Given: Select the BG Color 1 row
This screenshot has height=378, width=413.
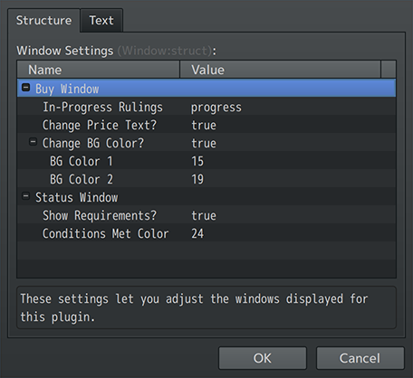Looking at the screenshot, I should [206, 161].
